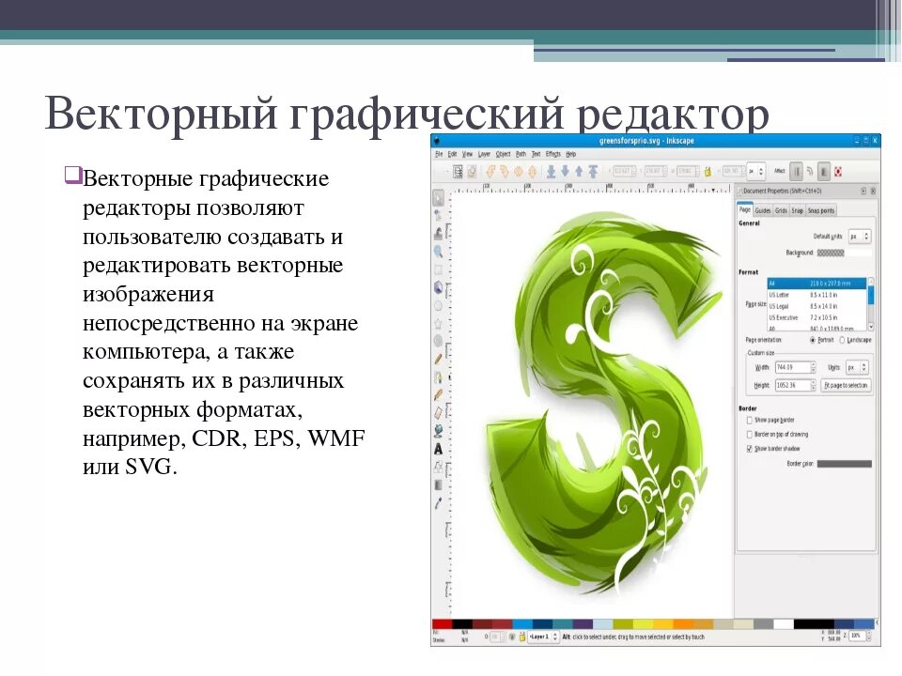Click Width field stepper arrows

[x=813, y=367]
